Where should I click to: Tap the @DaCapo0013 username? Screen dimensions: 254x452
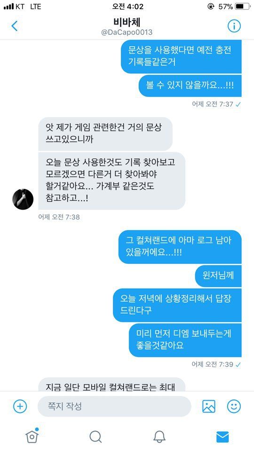pyautogui.click(x=127, y=32)
